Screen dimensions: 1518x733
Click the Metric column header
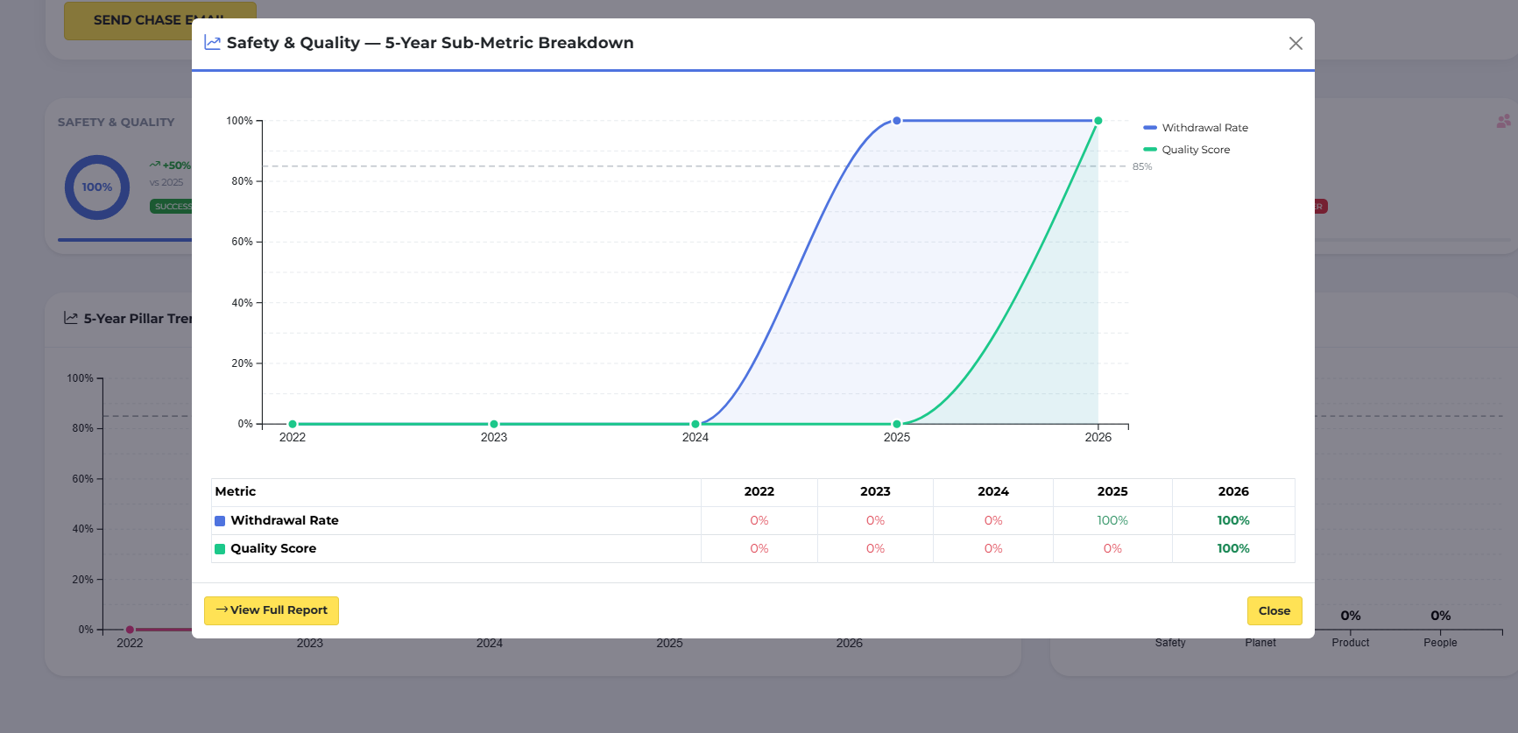236,492
